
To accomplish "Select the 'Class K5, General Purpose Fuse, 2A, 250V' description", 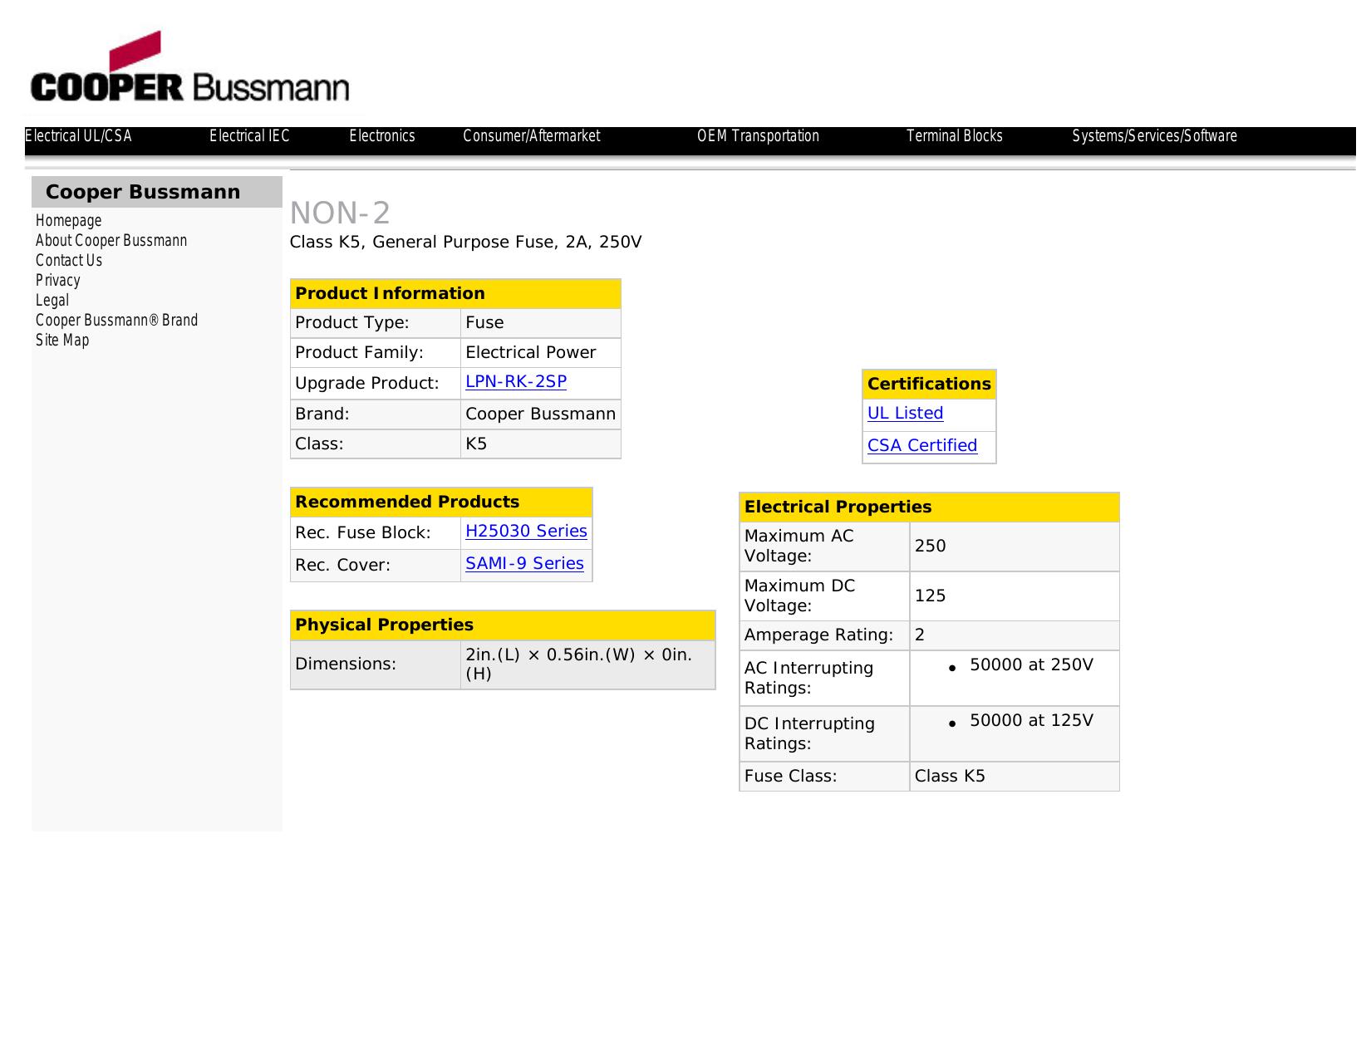I will tap(465, 243).
